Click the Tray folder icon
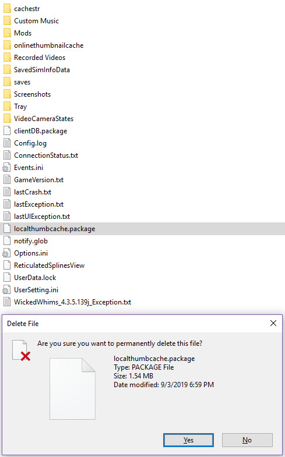Image resolution: width=285 pixels, height=457 pixels. click(7, 107)
